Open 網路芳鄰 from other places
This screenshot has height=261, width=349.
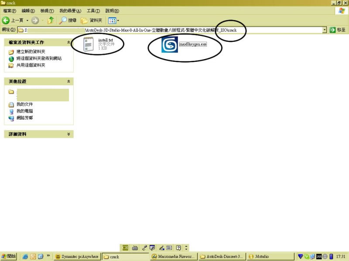coord(24,118)
